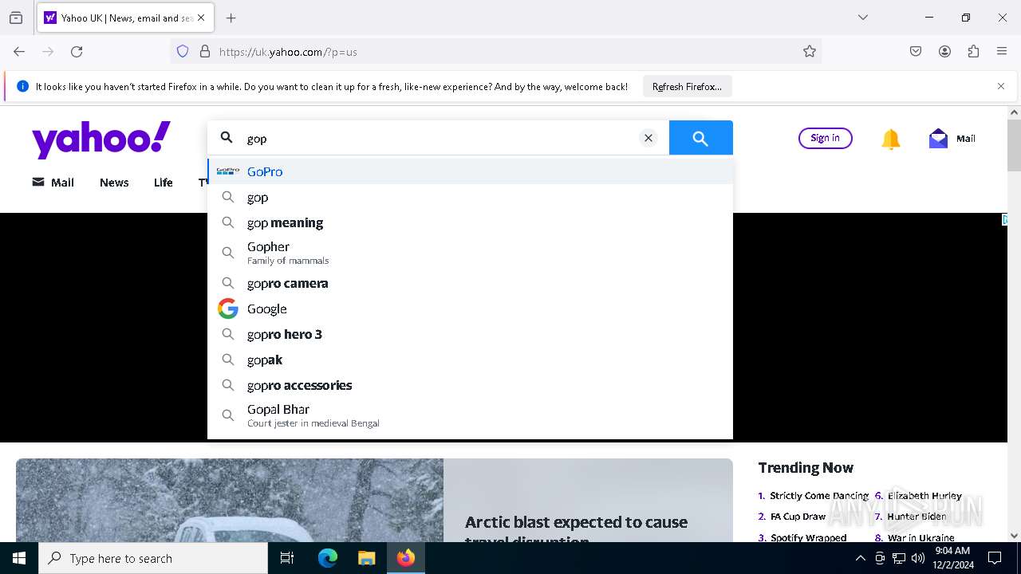View site security padlock info

coord(205,52)
